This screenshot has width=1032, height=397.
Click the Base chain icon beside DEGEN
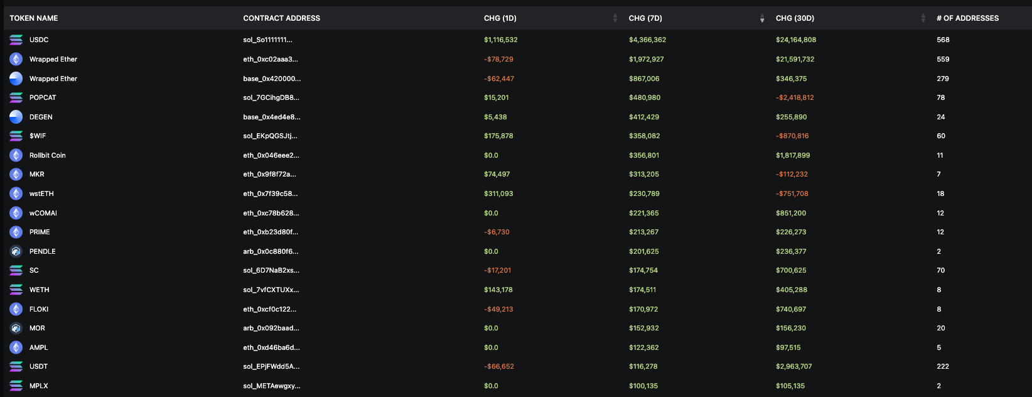[16, 117]
